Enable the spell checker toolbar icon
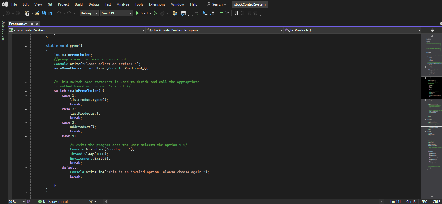 [x=196, y=13]
